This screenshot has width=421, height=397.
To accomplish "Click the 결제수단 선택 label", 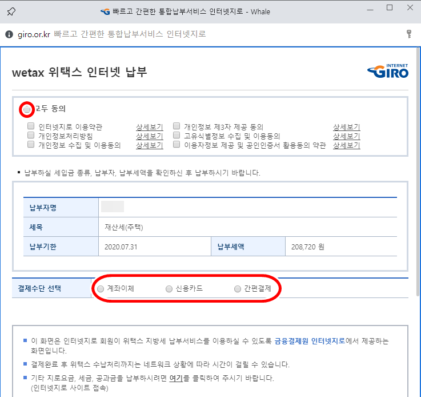I will coord(39,288).
